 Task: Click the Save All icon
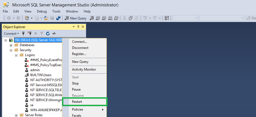[58, 18]
